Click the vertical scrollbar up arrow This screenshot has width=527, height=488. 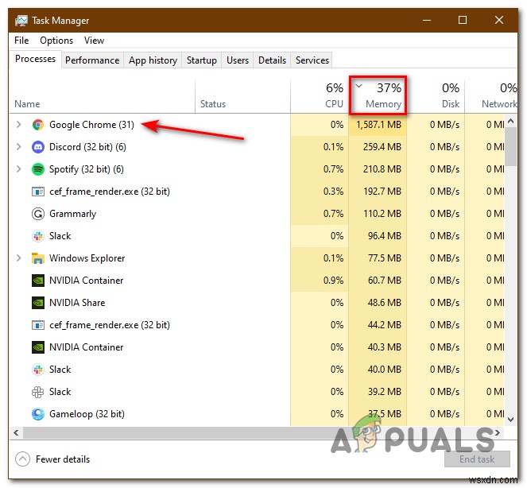tap(511, 121)
